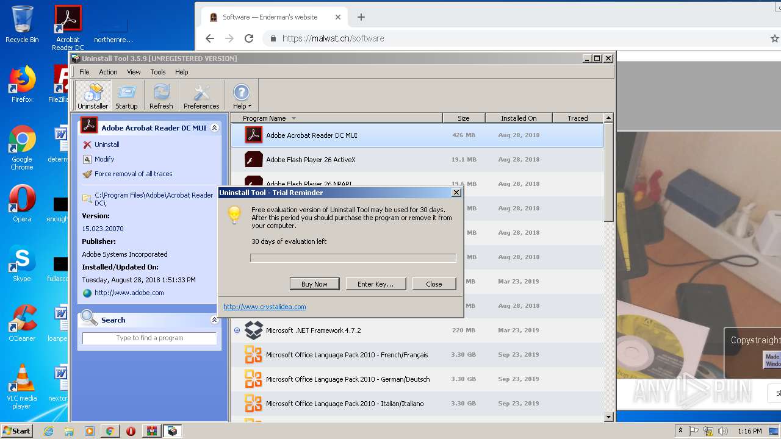Viewport: 781px width, 439px height.
Task: Open the Action menu
Action: click(x=108, y=72)
